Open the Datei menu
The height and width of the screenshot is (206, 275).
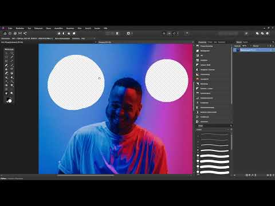tap(10, 28)
